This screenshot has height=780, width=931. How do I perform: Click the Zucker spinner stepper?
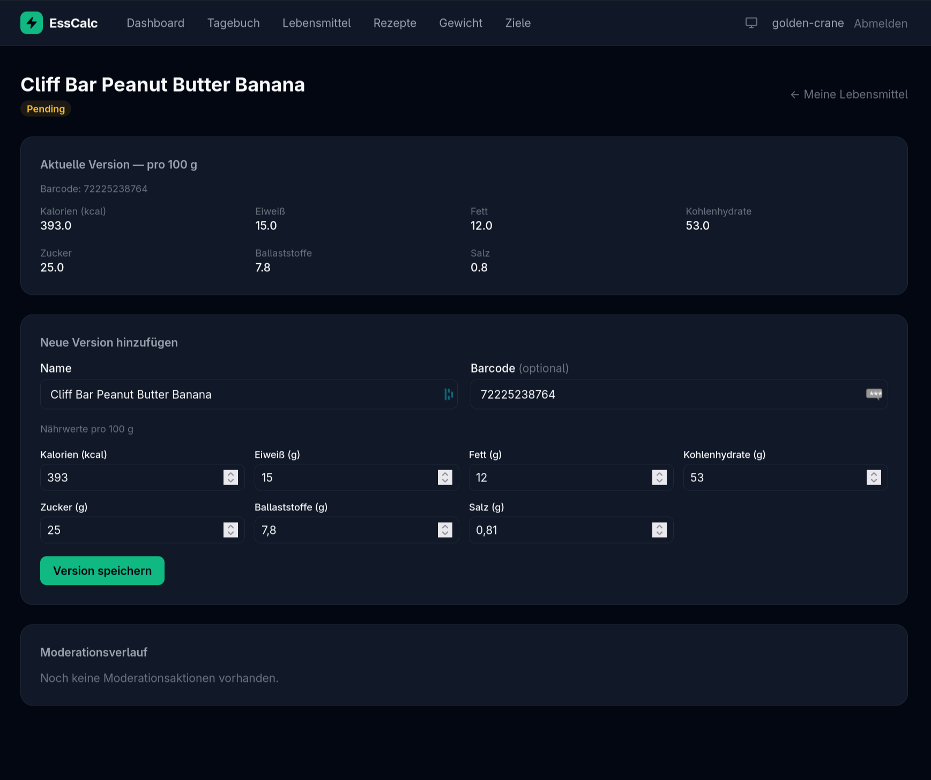[230, 530]
